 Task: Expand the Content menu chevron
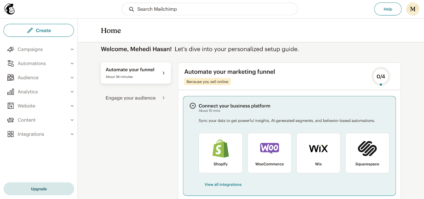tap(72, 120)
